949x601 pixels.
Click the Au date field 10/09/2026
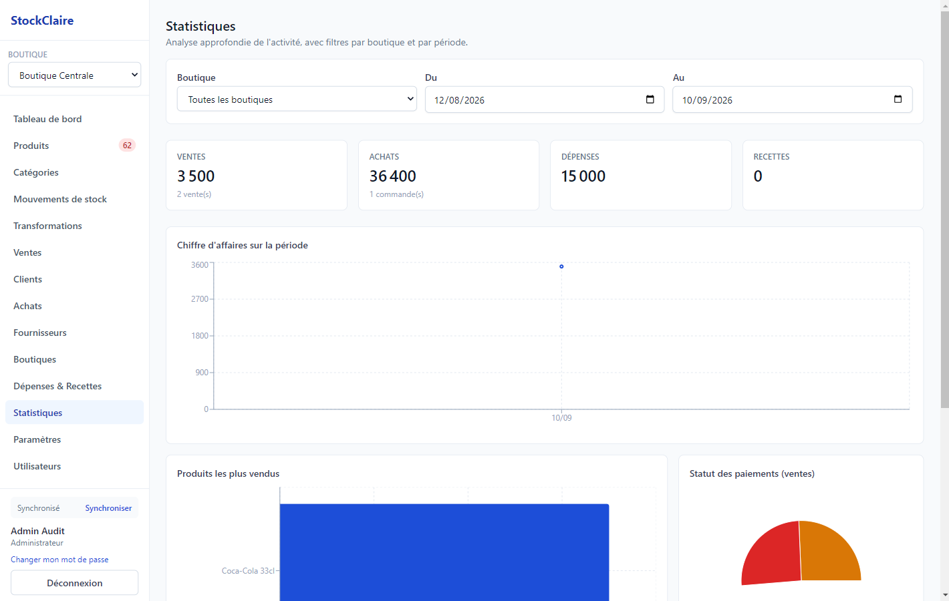tap(792, 99)
